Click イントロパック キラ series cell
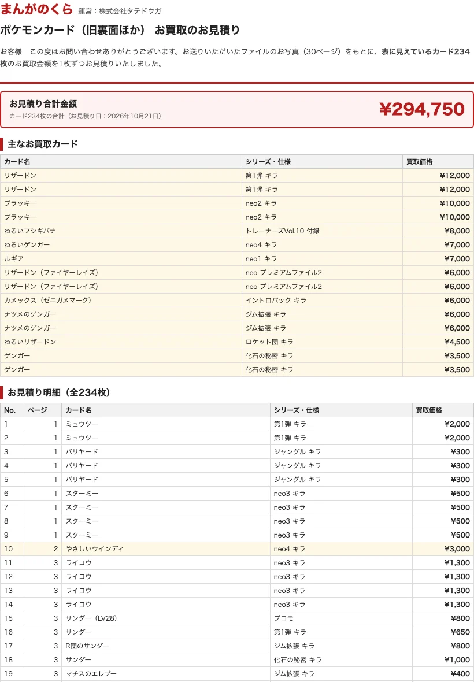 pyautogui.click(x=276, y=300)
